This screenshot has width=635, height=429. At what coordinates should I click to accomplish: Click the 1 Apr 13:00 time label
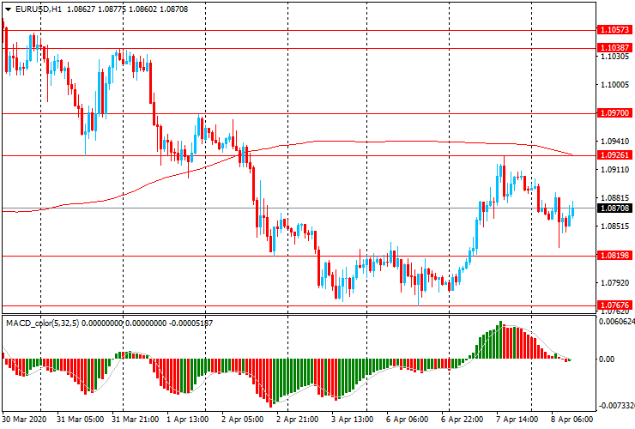point(188,420)
